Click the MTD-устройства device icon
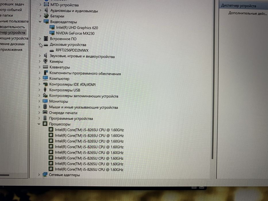Viewport: 268px width, 201px height. pyautogui.click(x=46, y=4)
